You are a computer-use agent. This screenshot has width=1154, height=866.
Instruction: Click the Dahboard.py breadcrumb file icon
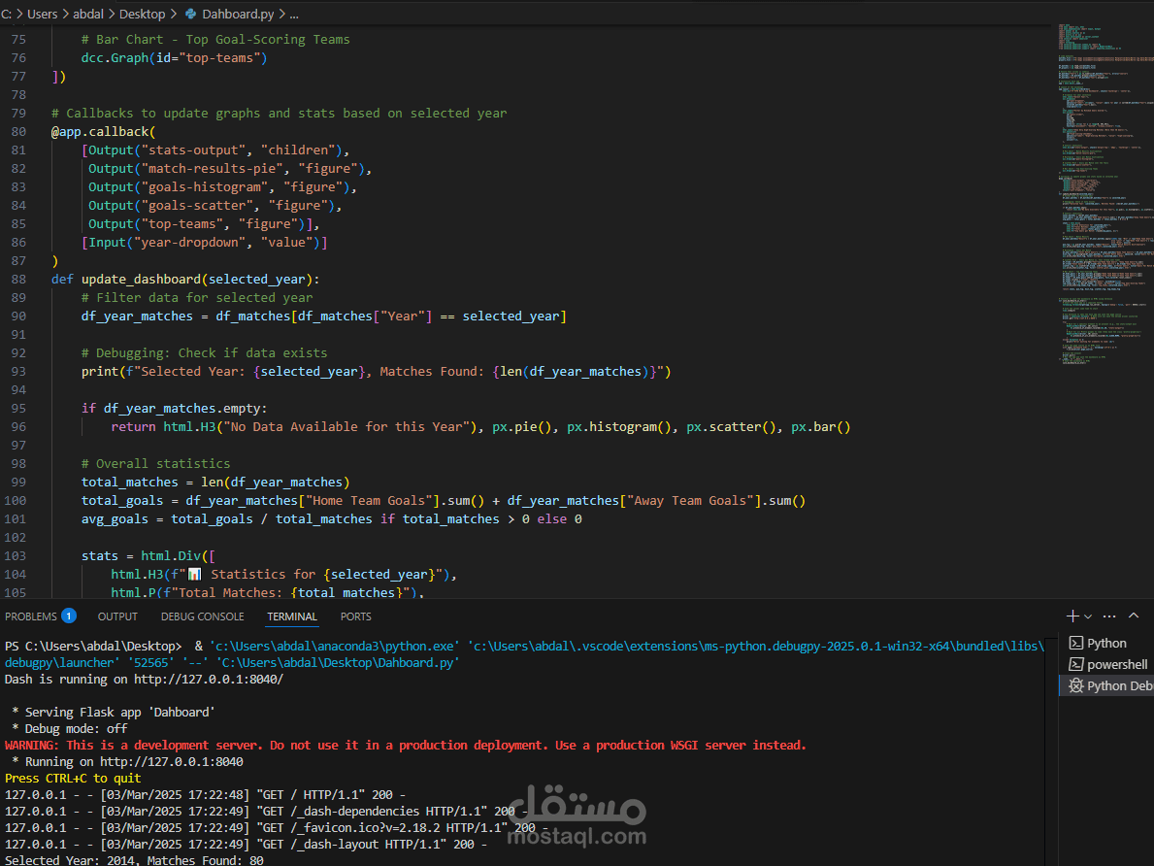tap(191, 14)
